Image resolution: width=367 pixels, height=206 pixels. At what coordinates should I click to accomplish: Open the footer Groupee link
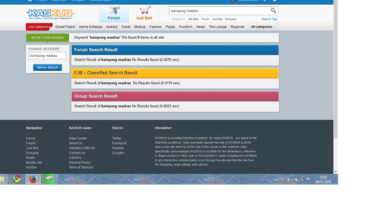coord(32,153)
